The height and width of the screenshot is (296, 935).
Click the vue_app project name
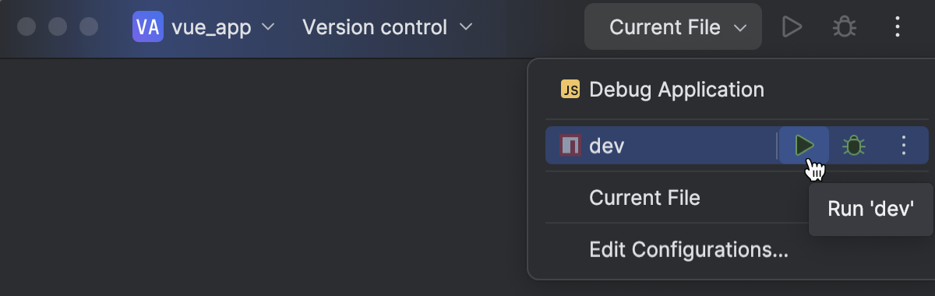[x=211, y=28]
